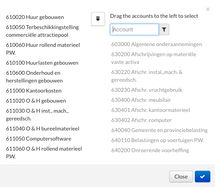The width and height of the screenshot is (215, 187).
Task: Choose 630230 Afschr. vruchtgebruik account
Action: click(147, 90)
